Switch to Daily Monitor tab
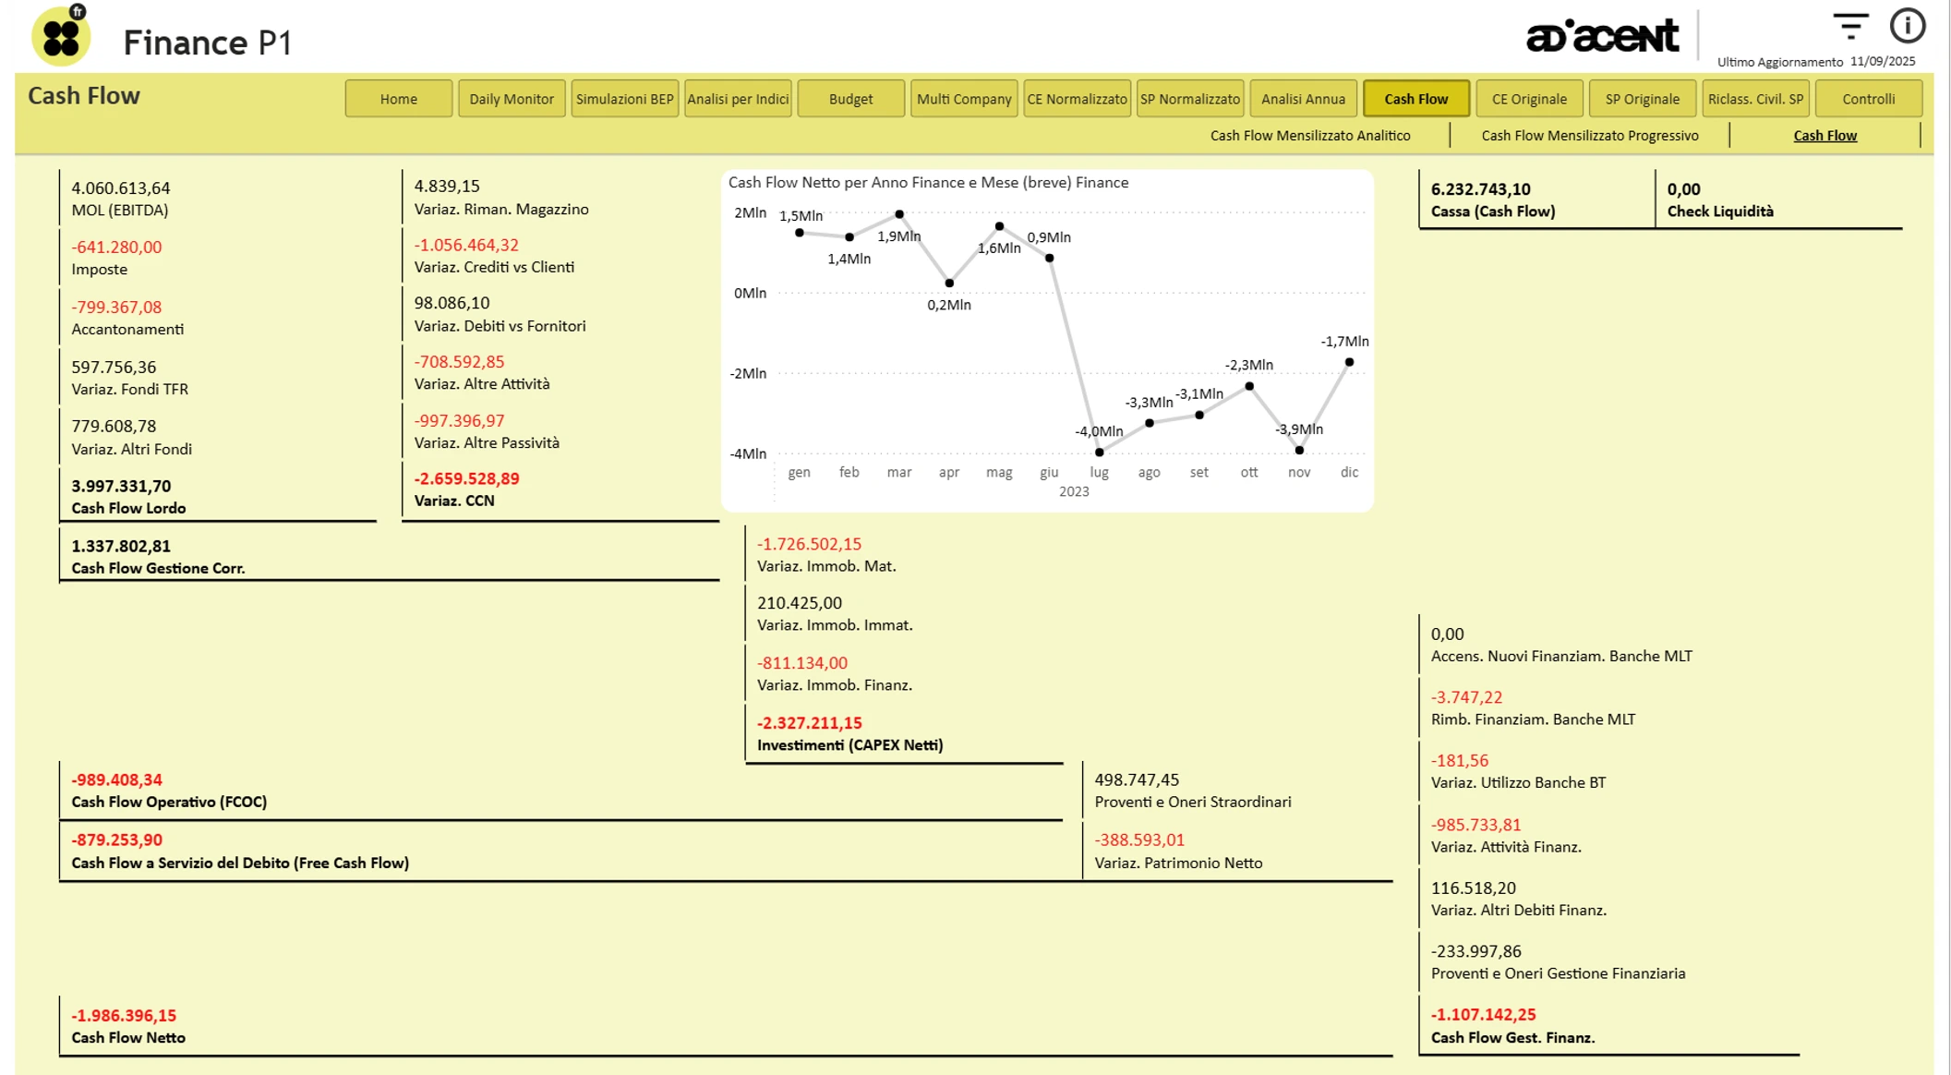Viewport: 1951px width, 1075px height. [x=511, y=99]
